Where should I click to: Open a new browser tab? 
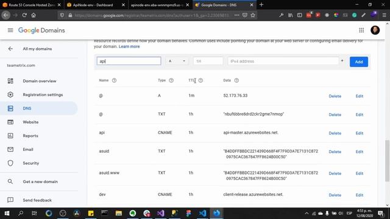(x=261, y=5)
